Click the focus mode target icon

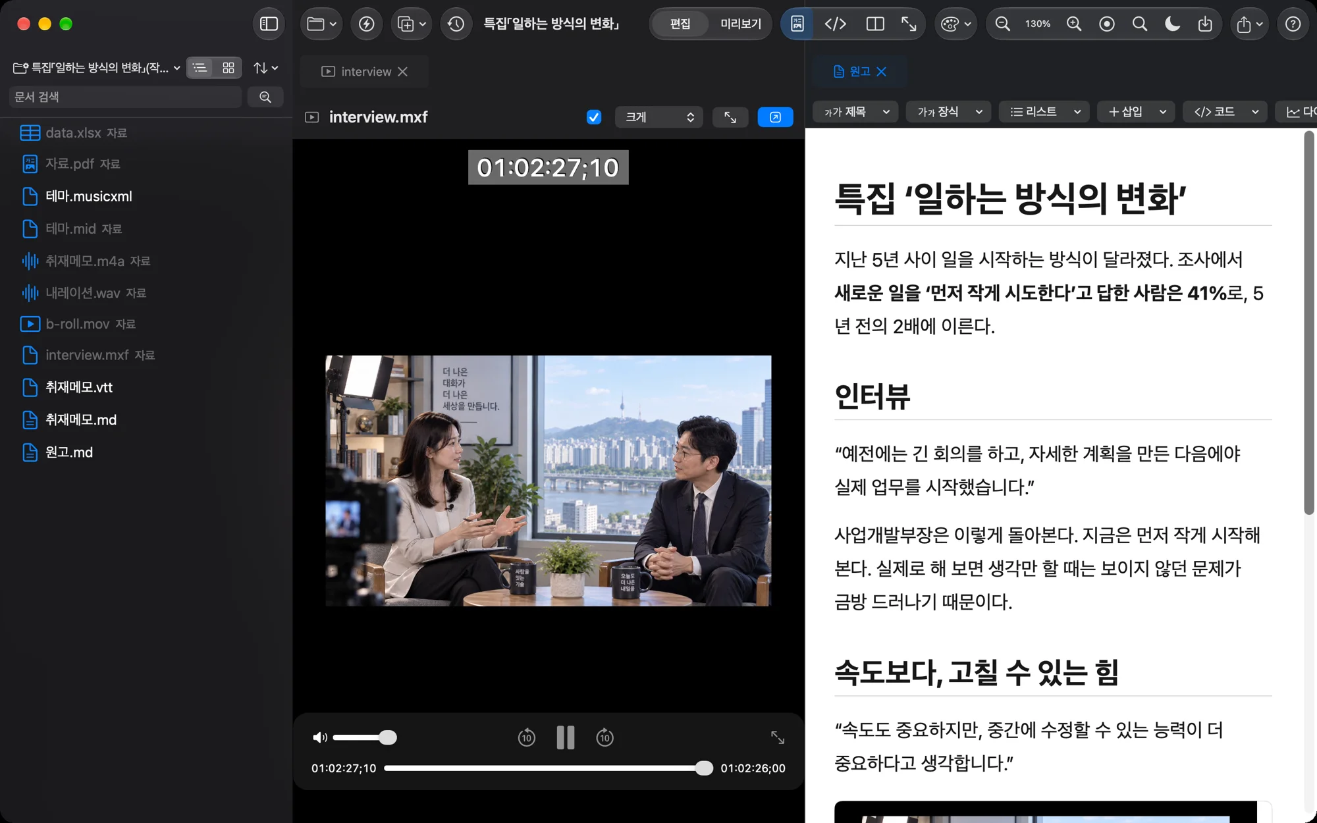pyautogui.click(x=1107, y=24)
